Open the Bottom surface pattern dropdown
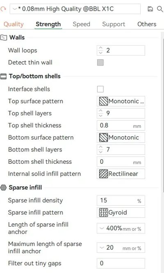 pos(121,138)
